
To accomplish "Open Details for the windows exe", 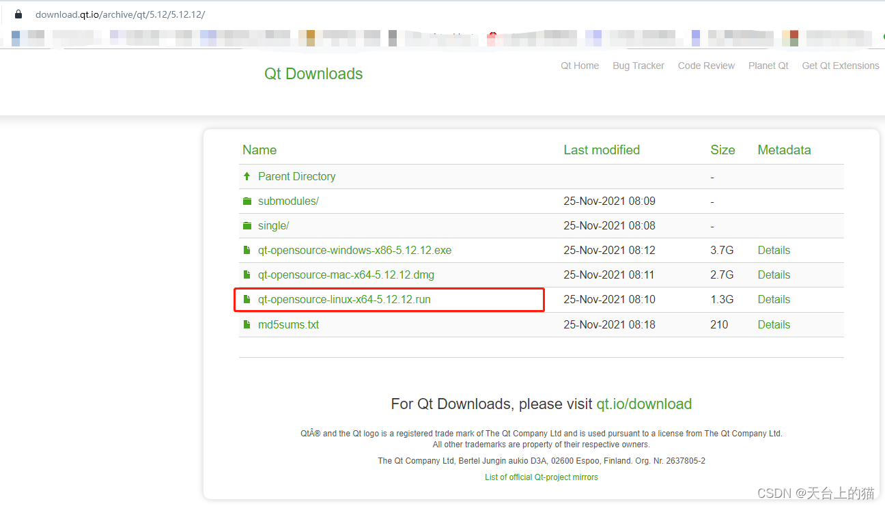I will click(x=774, y=250).
